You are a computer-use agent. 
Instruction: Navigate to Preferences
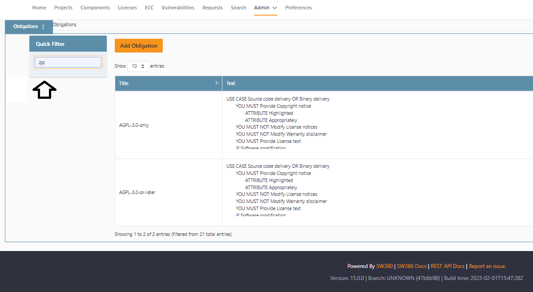[299, 8]
